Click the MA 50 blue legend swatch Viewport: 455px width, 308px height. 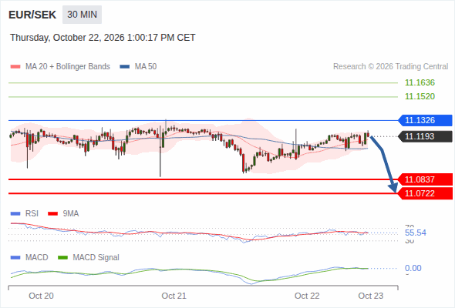(x=125, y=67)
